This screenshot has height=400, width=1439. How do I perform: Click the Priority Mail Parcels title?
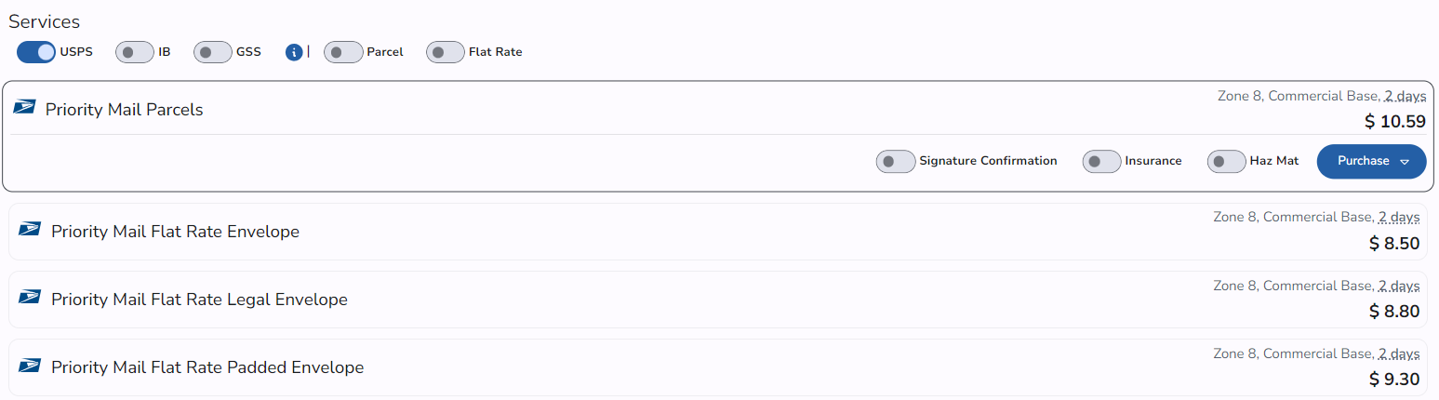[124, 110]
